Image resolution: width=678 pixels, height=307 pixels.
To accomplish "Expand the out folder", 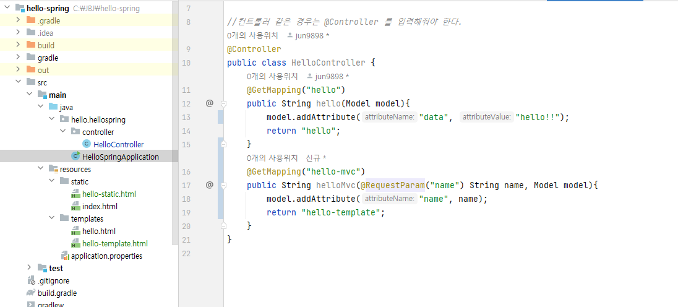I will [x=18, y=70].
